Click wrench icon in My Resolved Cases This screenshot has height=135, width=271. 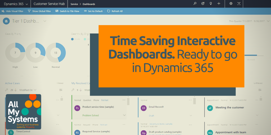click(x=73, y=90)
